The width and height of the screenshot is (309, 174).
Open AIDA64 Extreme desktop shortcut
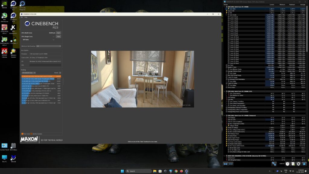pos(4,53)
